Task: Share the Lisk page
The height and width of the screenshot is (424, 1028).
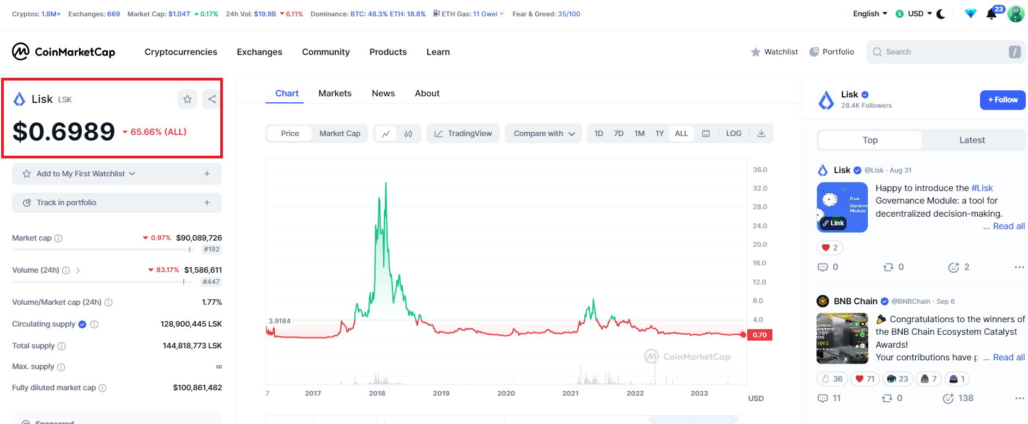Action: [211, 99]
